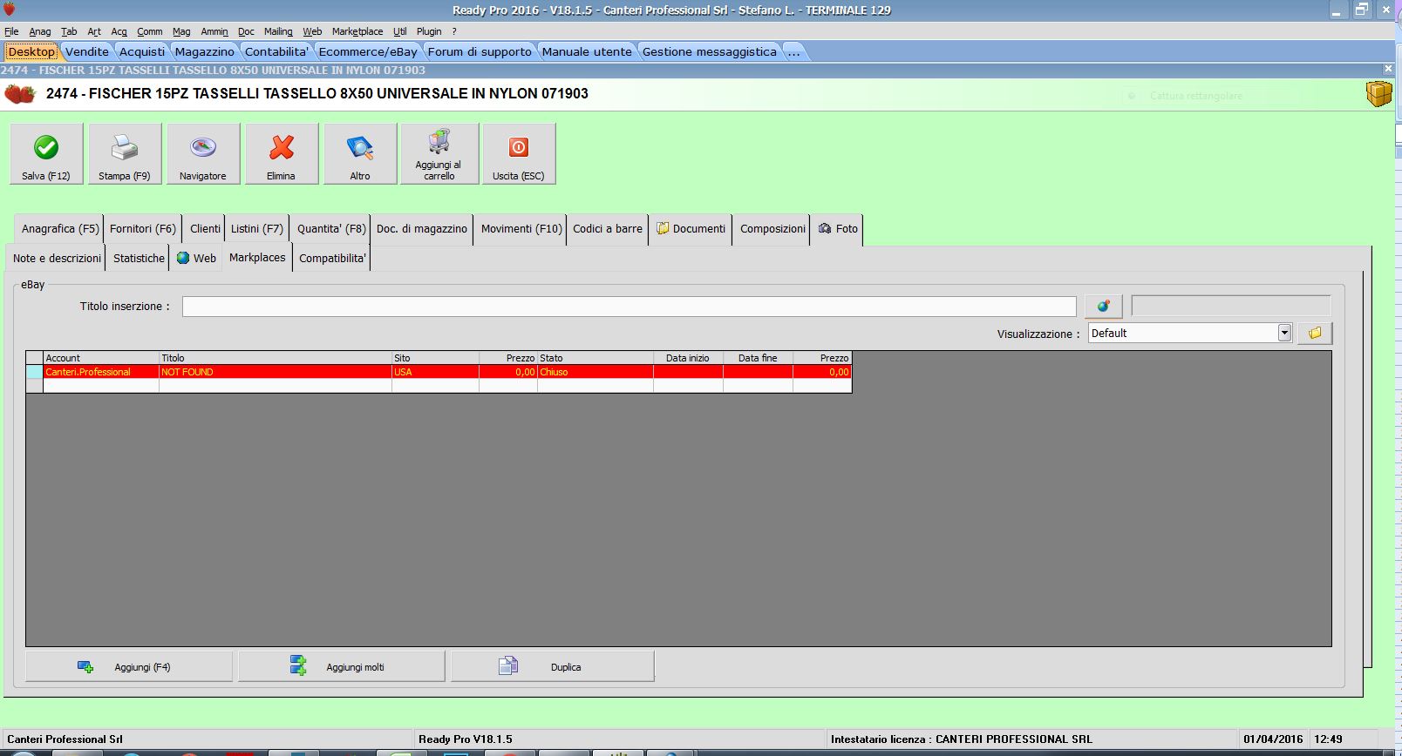Viewport: 1402px width, 756px height.
Task: Click the Data inizio column header
Action: pos(688,358)
